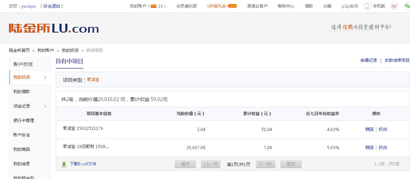The height and width of the screenshot is (179, 410).
Task: Click 我的投资 breadcrumb
Action: [70, 51]
